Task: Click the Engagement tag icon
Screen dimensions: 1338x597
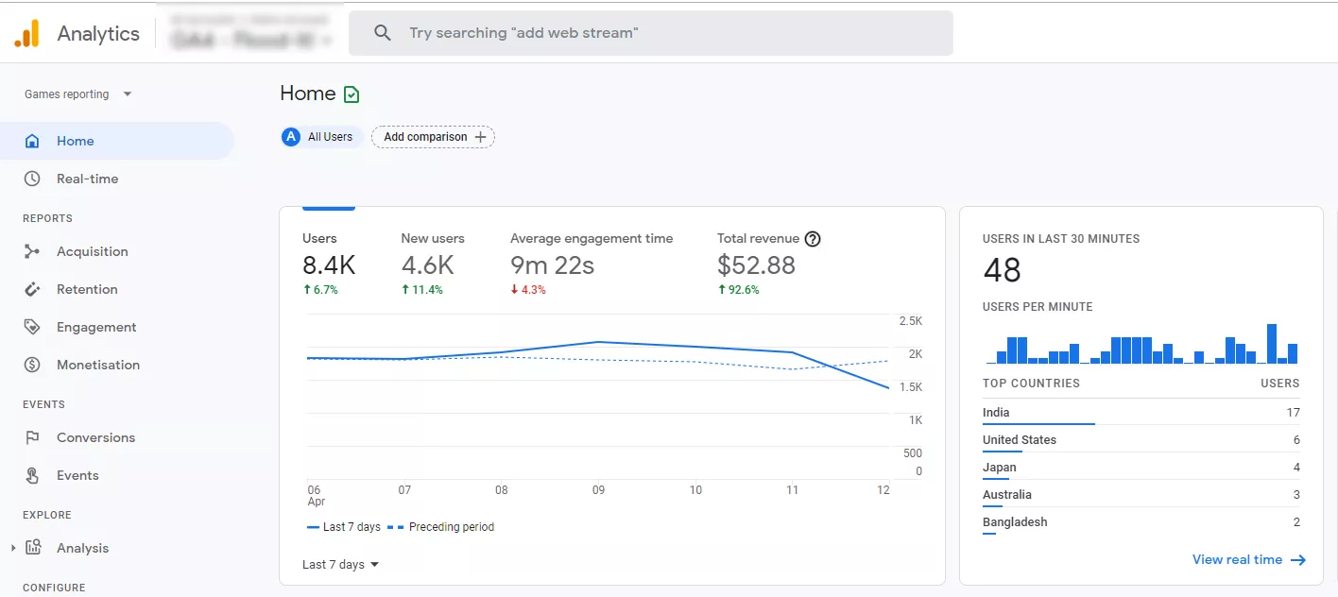Action: (32, 327)
